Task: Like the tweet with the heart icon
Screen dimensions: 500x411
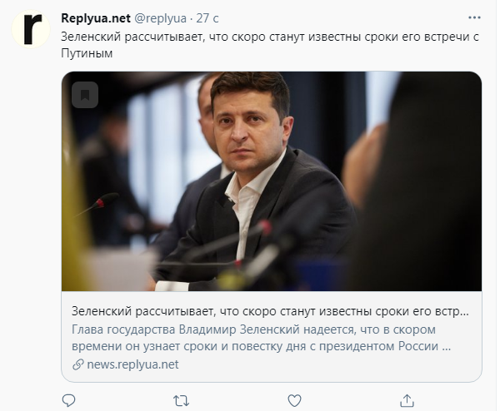Action: pyautogui.click(x=294, y=400)
